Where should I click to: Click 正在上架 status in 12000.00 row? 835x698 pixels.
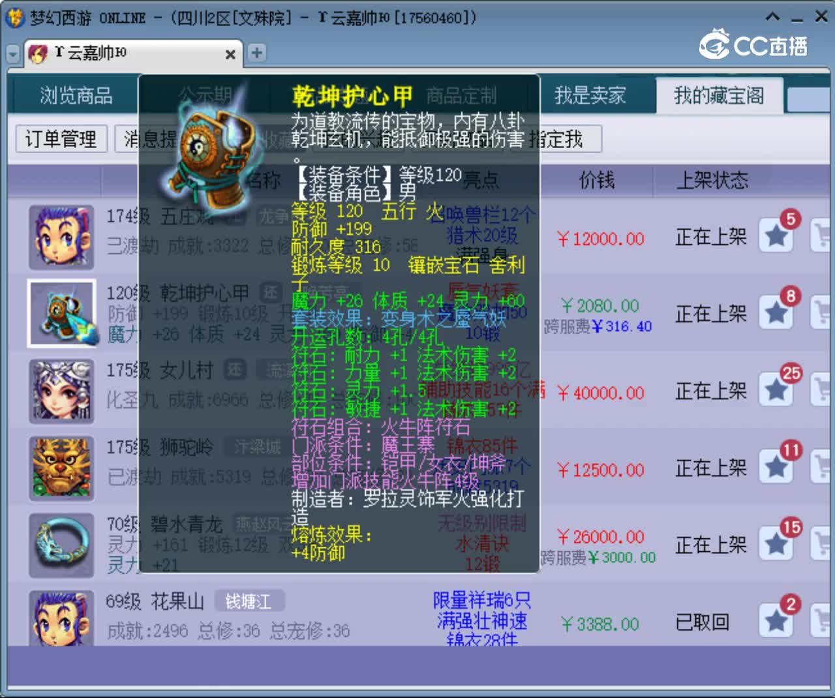tap(711, 236)
